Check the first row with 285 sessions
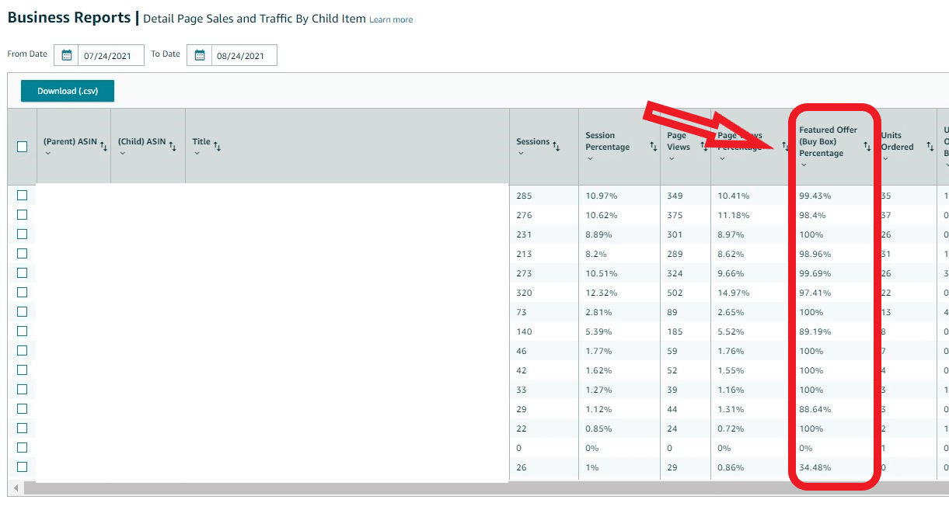The width and height of the screenshot is (949, 510). pyautogui.click(x=23, y=196)
